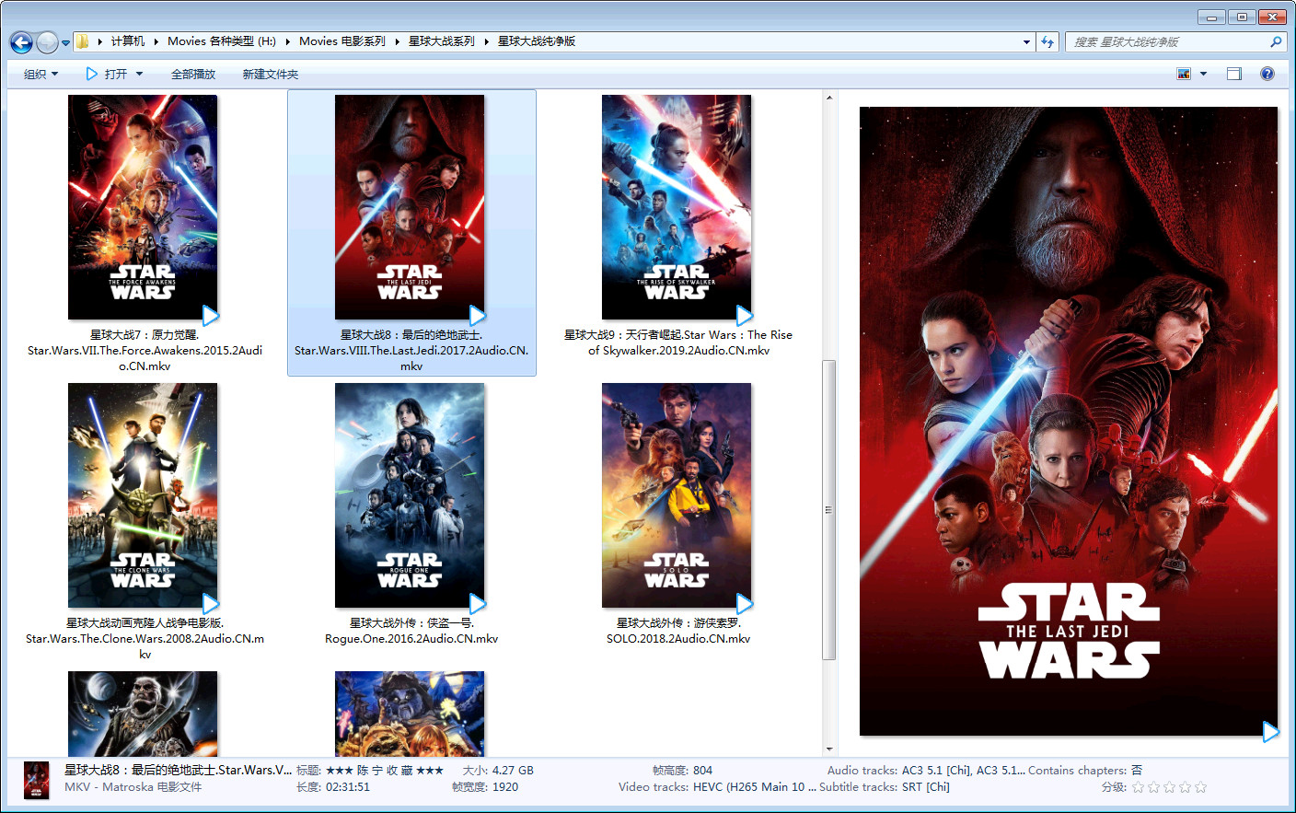Open the 打开 toolbar menu
Image resolution: width=1296 pixels, height=813 pixels.
pyautogui.click(x=115, y=74)
